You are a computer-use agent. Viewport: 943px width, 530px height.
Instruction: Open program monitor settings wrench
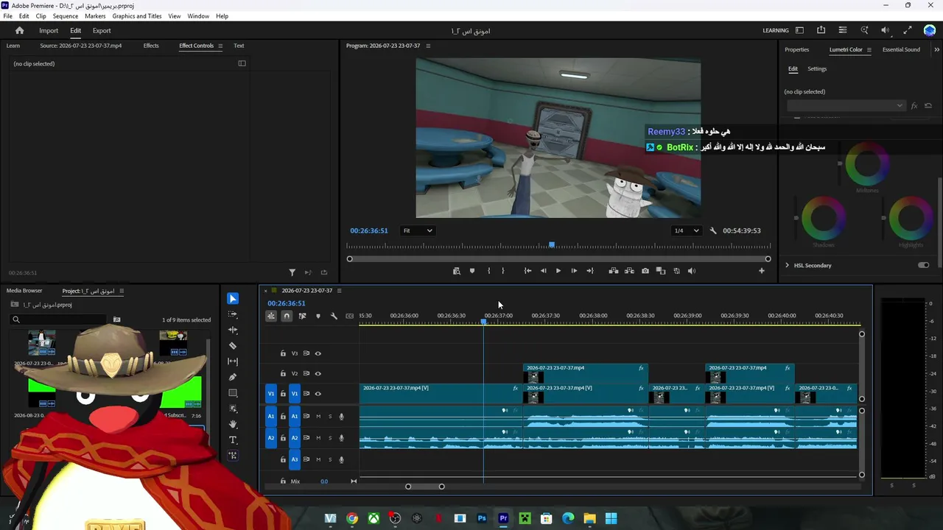click(x=713, y=230)
